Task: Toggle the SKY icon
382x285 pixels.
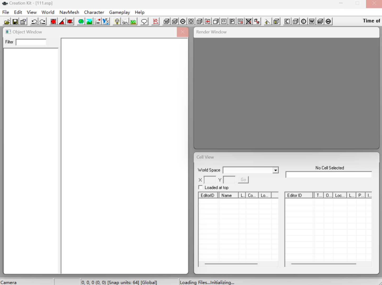Action: 125,21
